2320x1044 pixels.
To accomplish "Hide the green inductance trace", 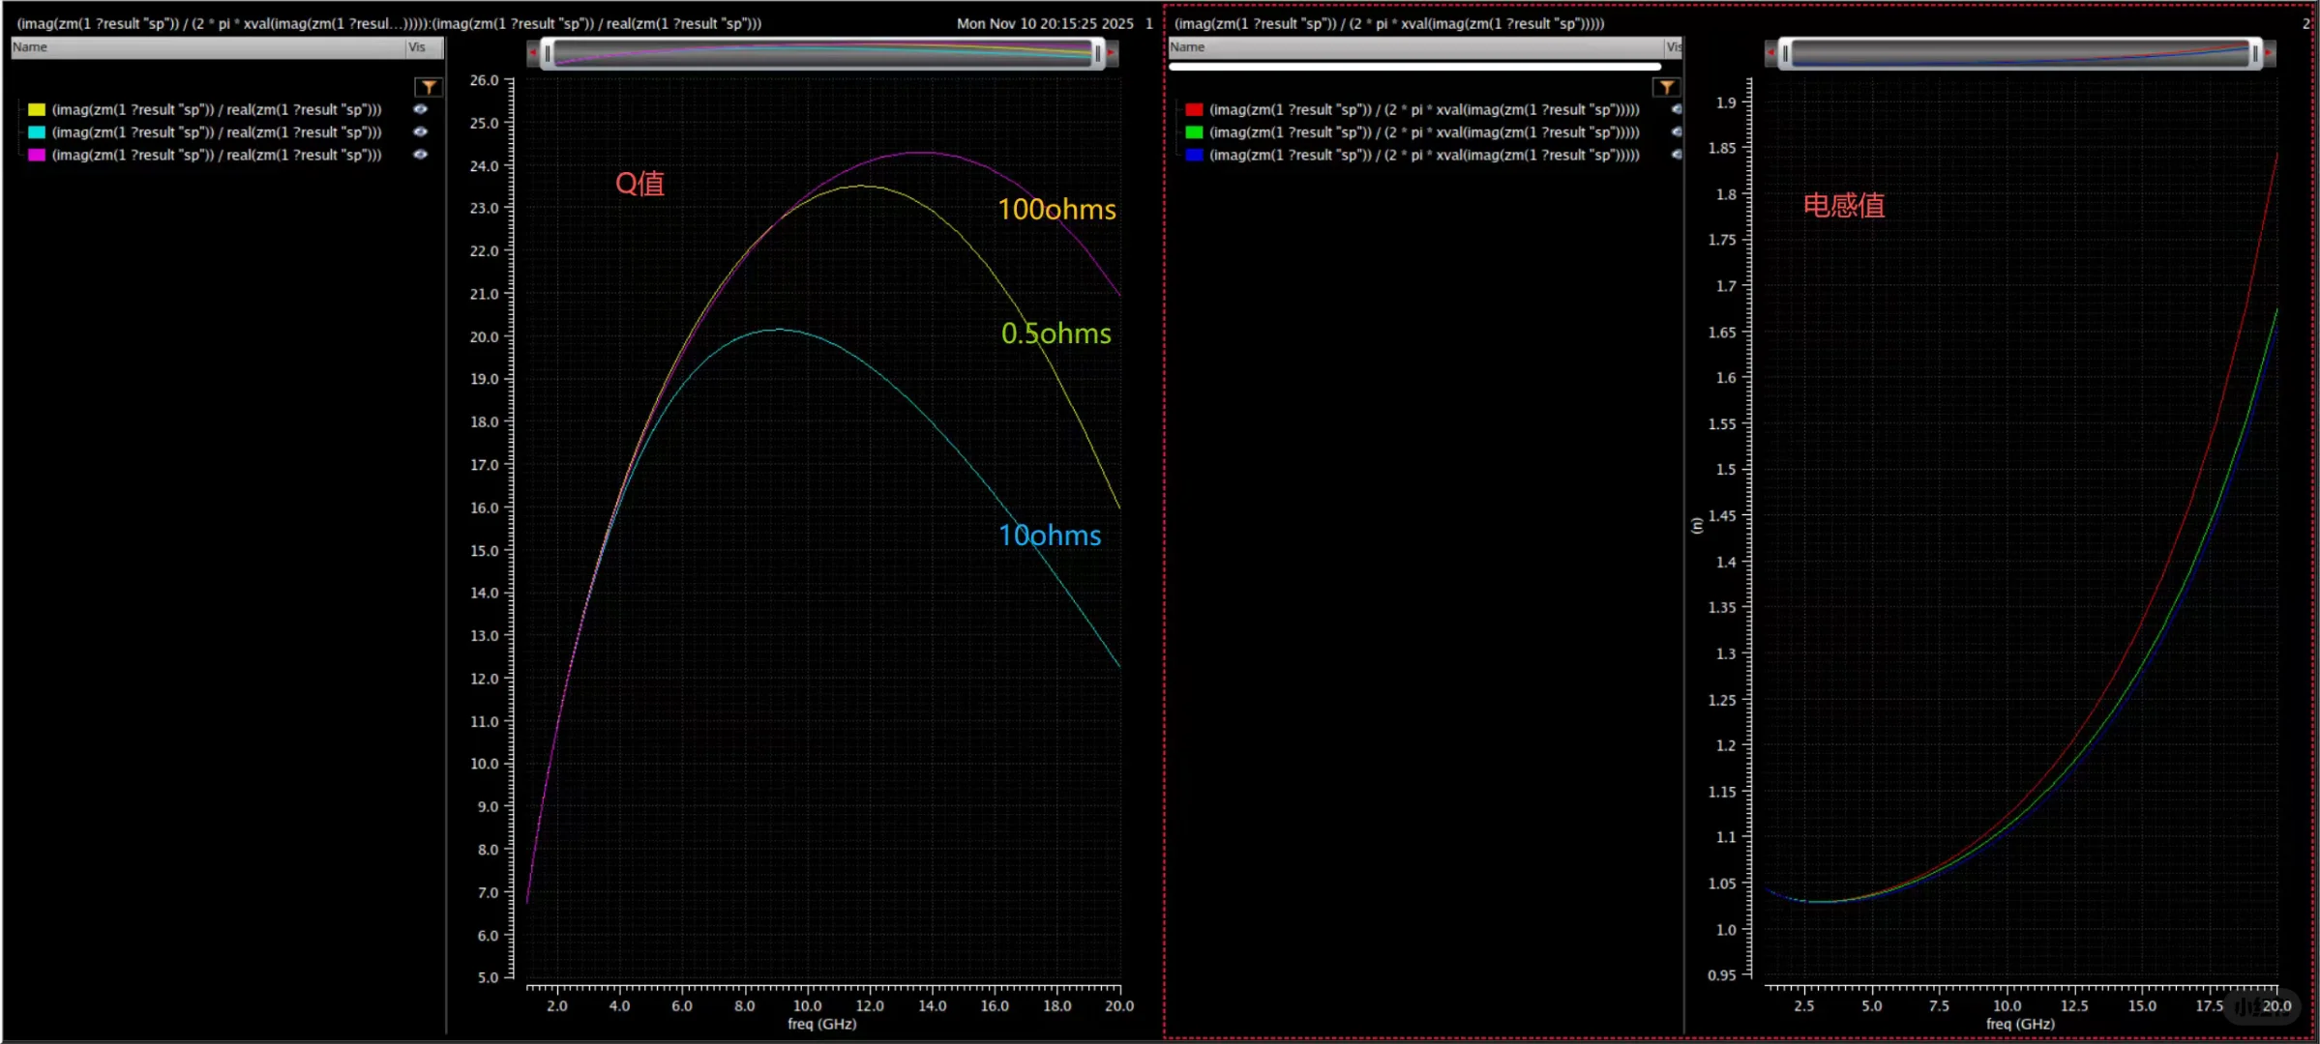I will [x=1676, y=131].
